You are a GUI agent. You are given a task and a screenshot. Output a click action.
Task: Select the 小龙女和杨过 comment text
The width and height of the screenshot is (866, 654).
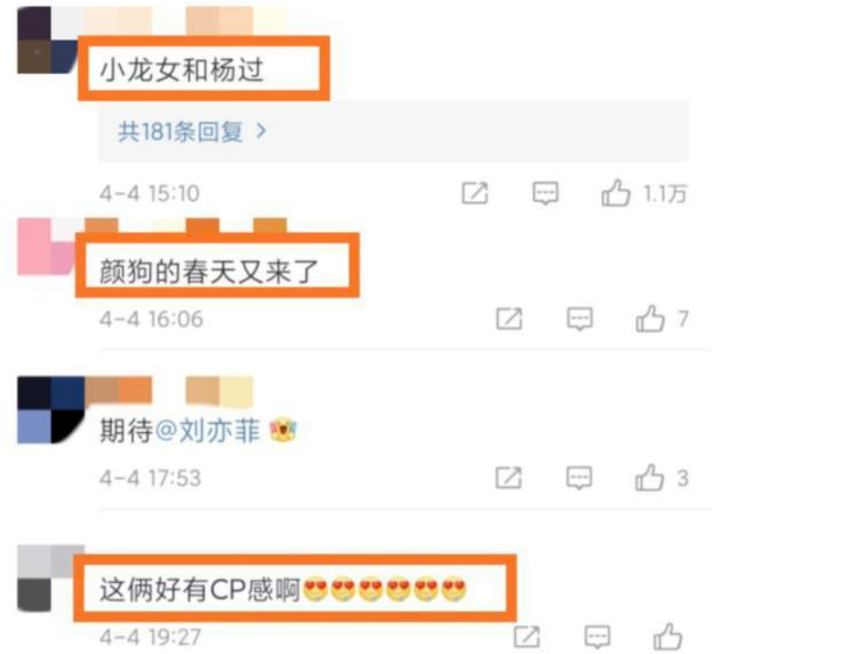pyautogui.click(x=182, y=70)
